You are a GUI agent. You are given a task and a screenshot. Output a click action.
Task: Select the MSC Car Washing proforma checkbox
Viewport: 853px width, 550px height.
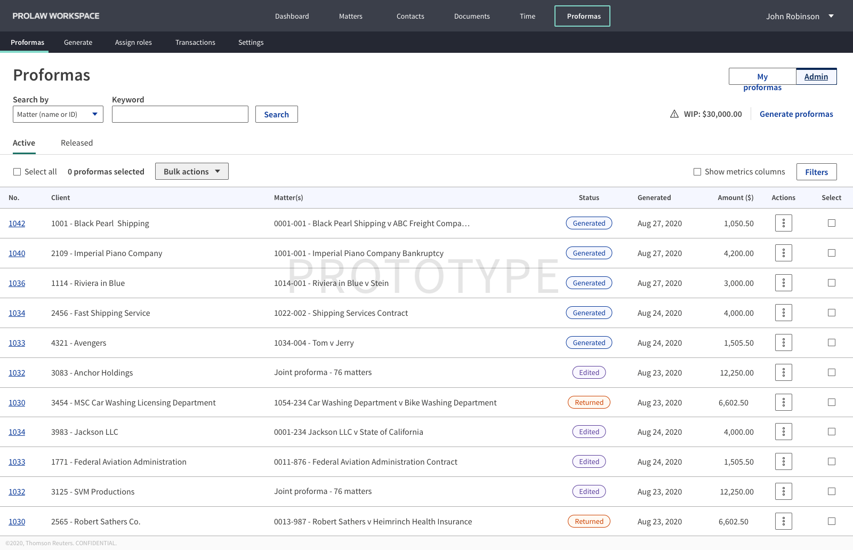832,402
